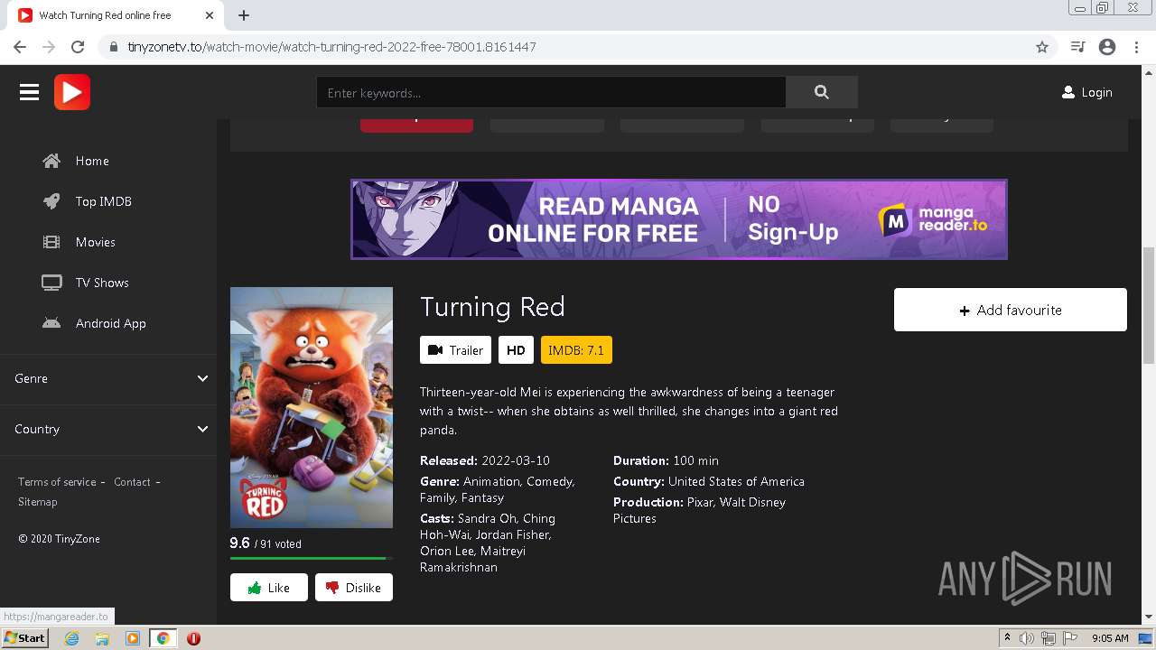Open a new browser tab
This screenshot has width=1156, height=650.
click(244, 15)
